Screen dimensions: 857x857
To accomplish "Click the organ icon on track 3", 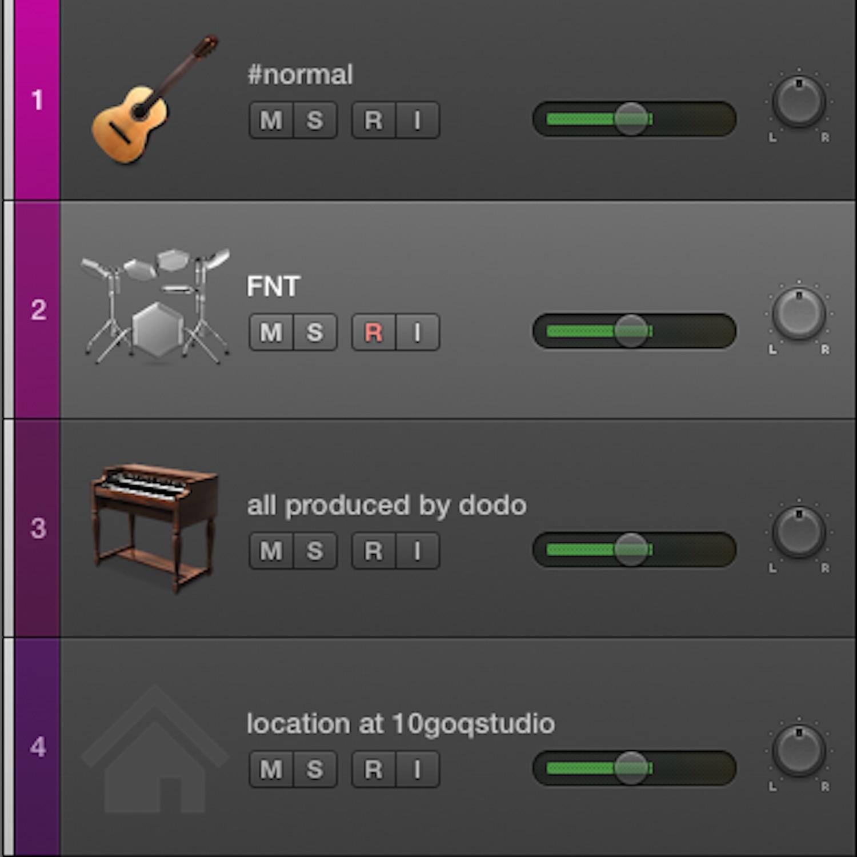I will tap(154, 527).
